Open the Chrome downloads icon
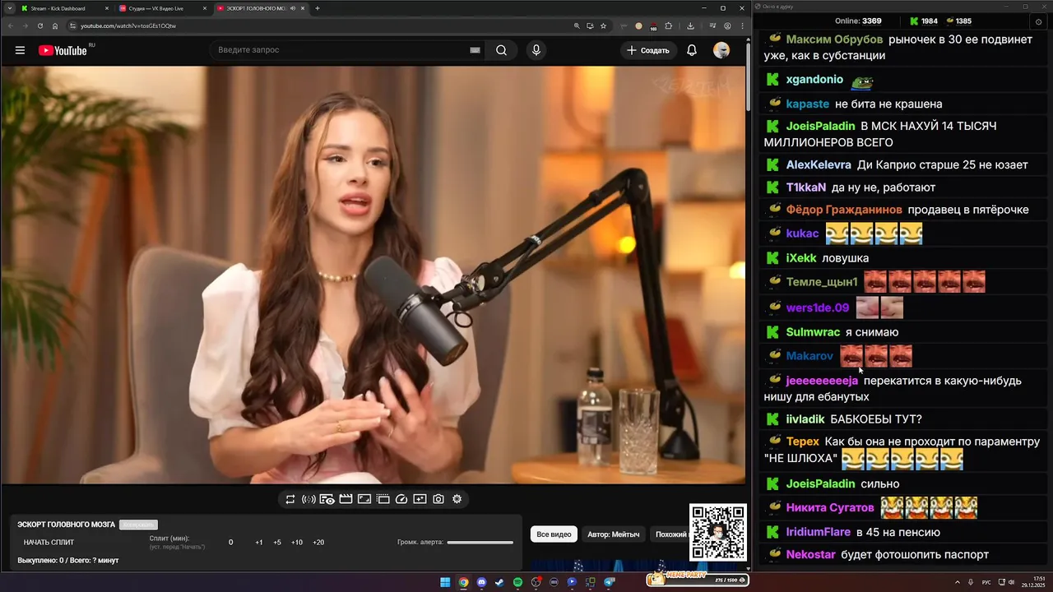 pyautogui.click(x=690, y=25)
